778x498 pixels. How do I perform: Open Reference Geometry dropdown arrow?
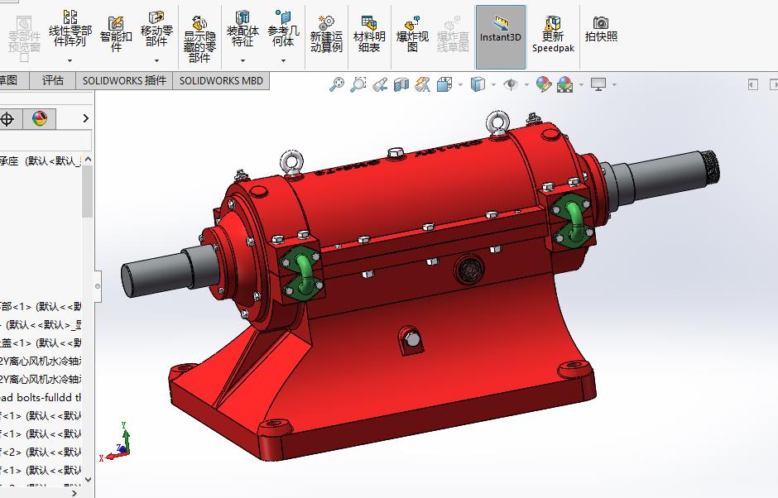283,60
